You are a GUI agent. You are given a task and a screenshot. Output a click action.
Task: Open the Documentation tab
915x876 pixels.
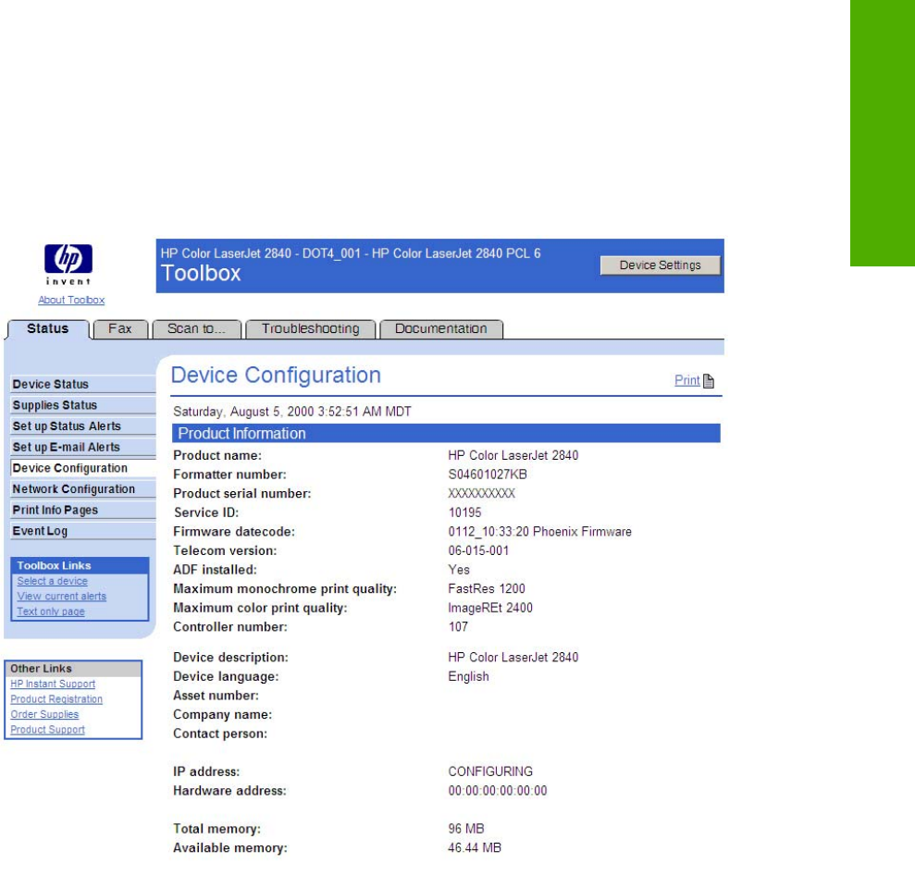tap(440, 329)
